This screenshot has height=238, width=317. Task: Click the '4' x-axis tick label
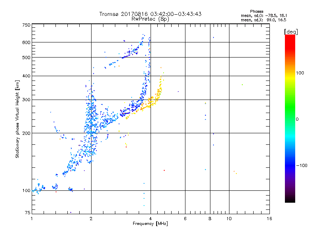151,219
